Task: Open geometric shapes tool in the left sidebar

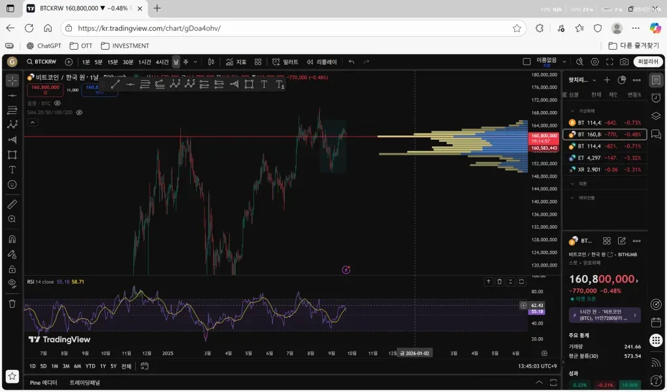Action: pyautogui.click(x=12, y=154)
